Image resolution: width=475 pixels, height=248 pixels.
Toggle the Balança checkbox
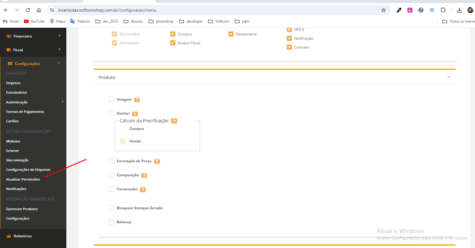click(x=112, y=222)
